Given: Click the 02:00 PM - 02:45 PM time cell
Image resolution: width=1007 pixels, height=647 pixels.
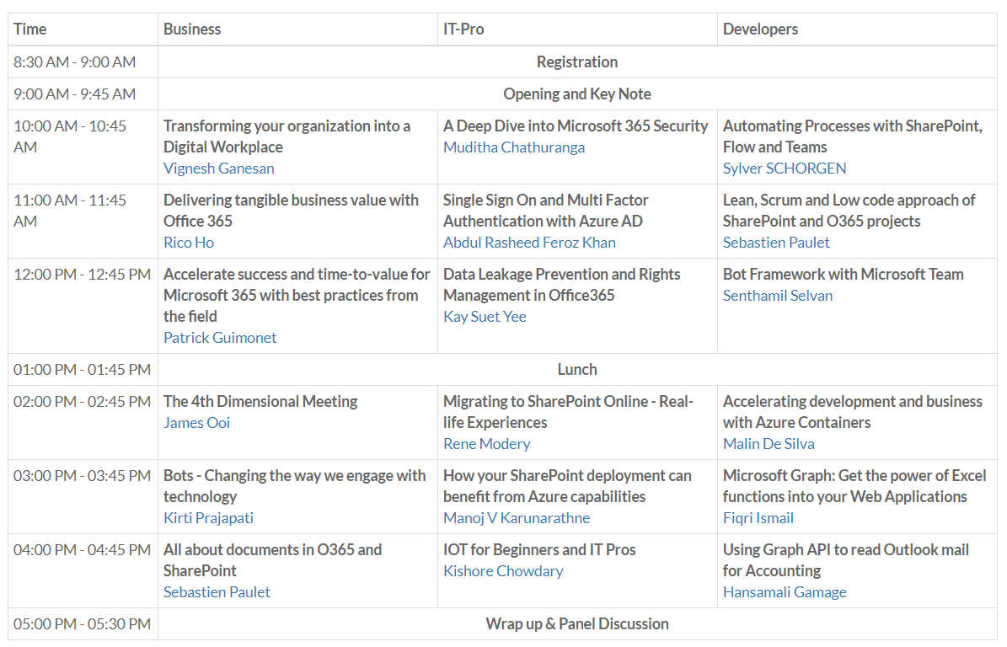Looking at the screenshot, I should pos(83,422).
